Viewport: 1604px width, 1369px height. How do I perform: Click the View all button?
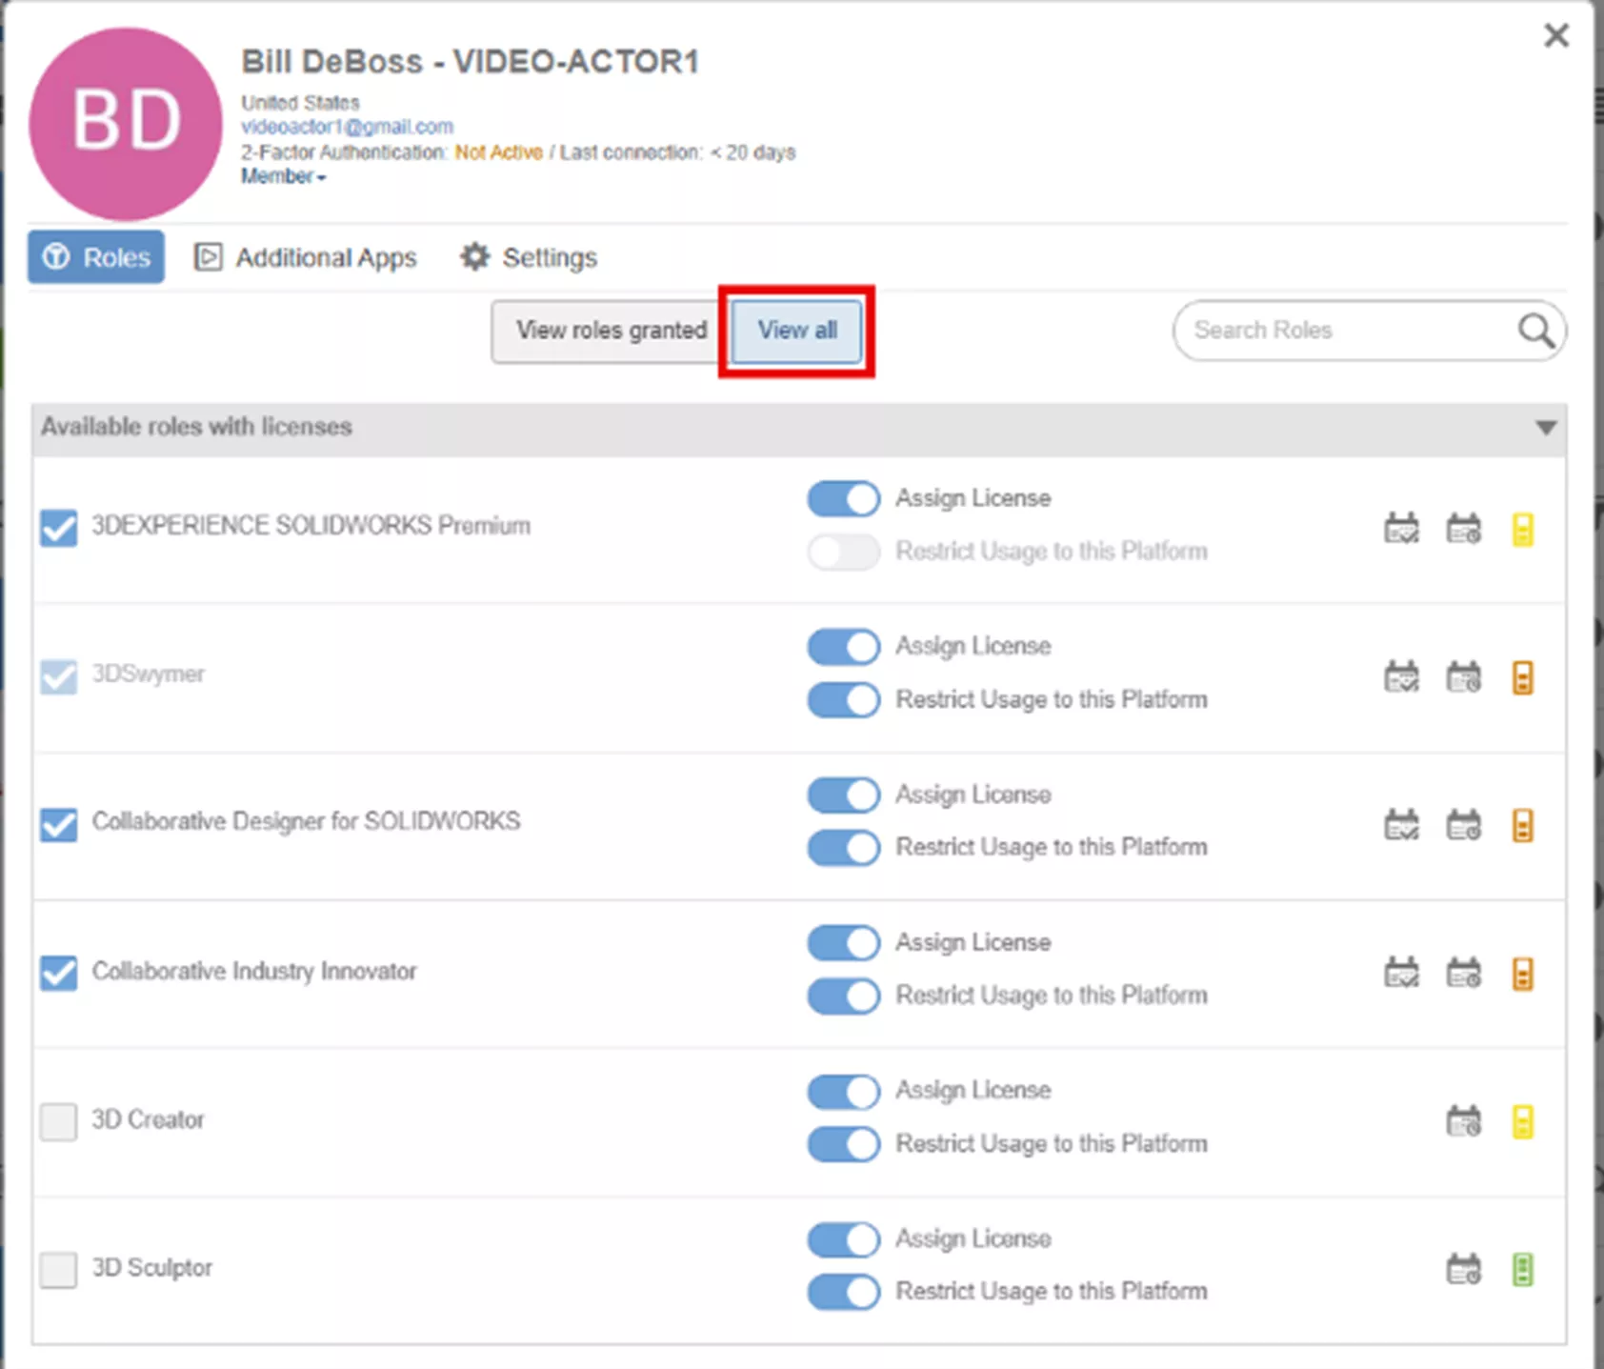click(x=797, y=331)
